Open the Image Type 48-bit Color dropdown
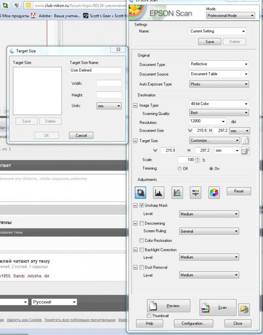This screenshot has height=335, width=263. pyautogui.click(x=219, y=104)
